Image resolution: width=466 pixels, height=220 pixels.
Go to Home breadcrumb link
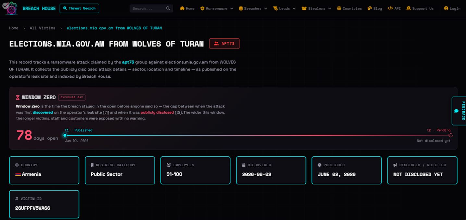14,28
